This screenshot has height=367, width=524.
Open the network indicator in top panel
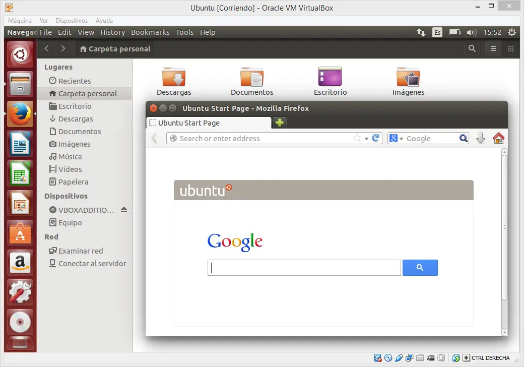421,32
